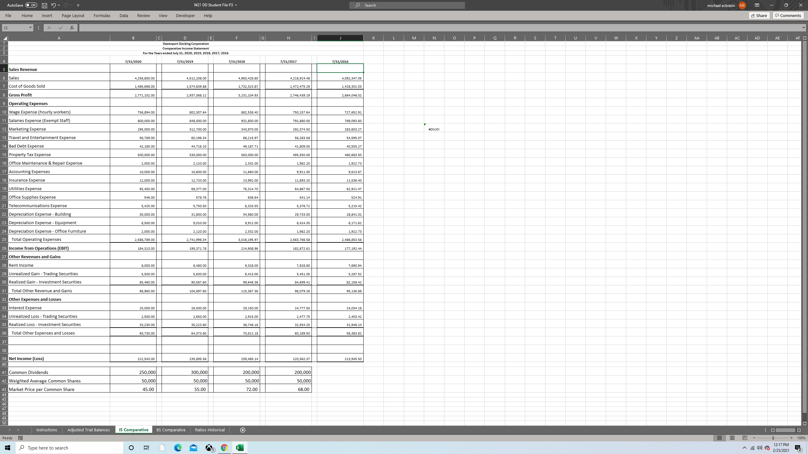
Task: Open Customize Quick Access Toolbar dropdown
Action: coord(78,5)
